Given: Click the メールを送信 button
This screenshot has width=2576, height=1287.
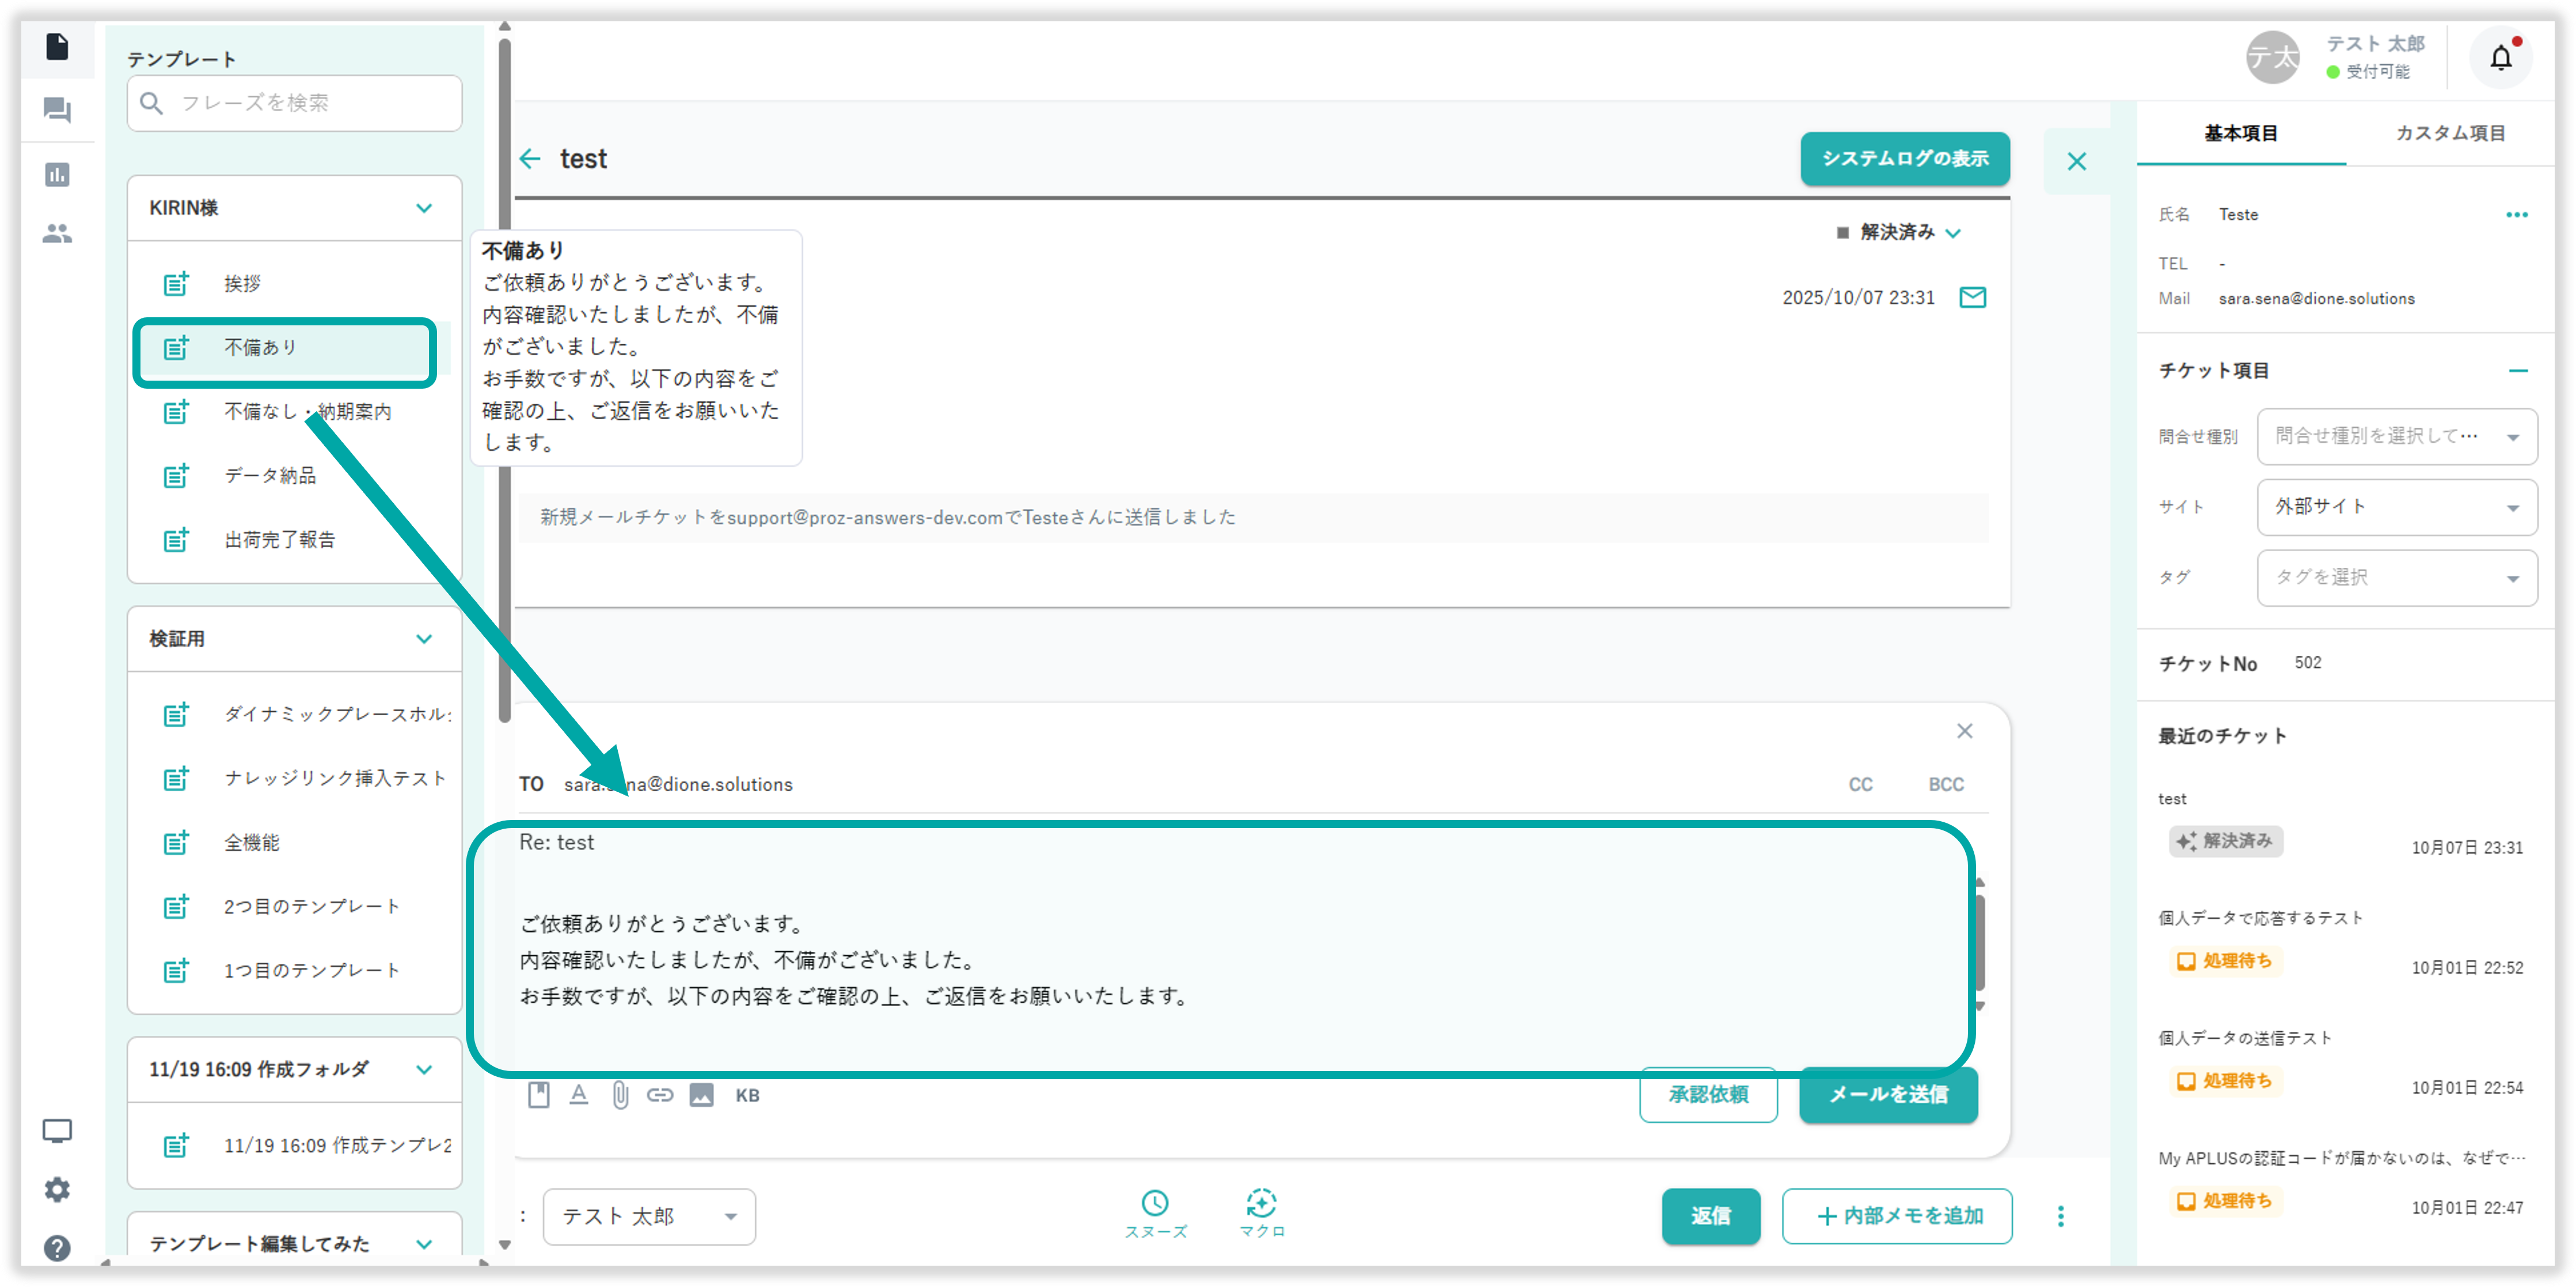Looking at the screenshot, I should pyautogui.click(x=1887, y=1095).
